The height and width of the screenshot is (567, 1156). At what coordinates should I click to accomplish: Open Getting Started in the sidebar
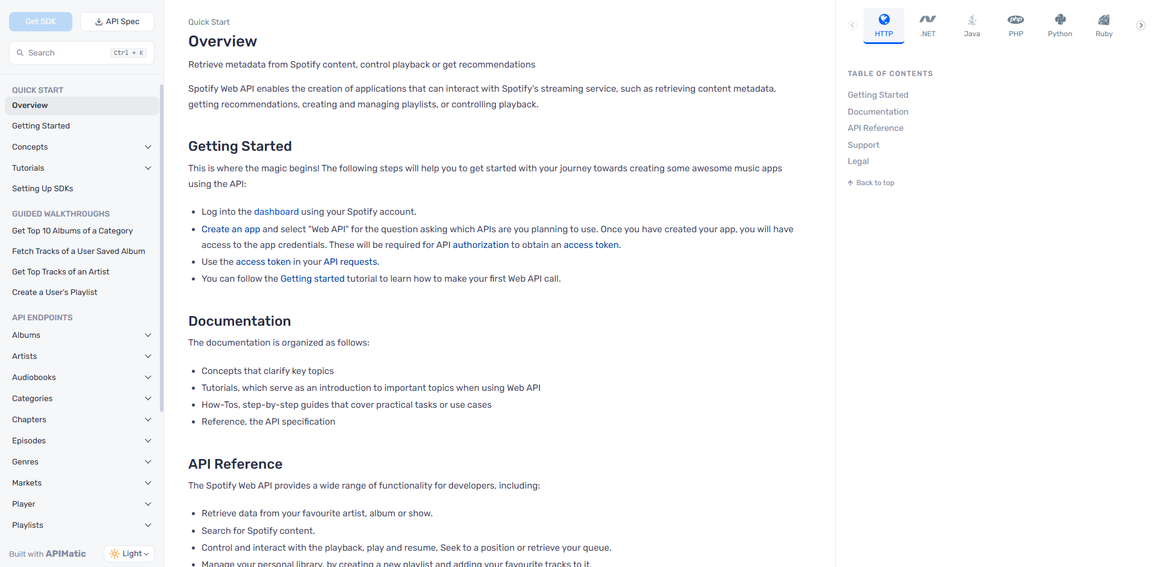click(41, 126)
